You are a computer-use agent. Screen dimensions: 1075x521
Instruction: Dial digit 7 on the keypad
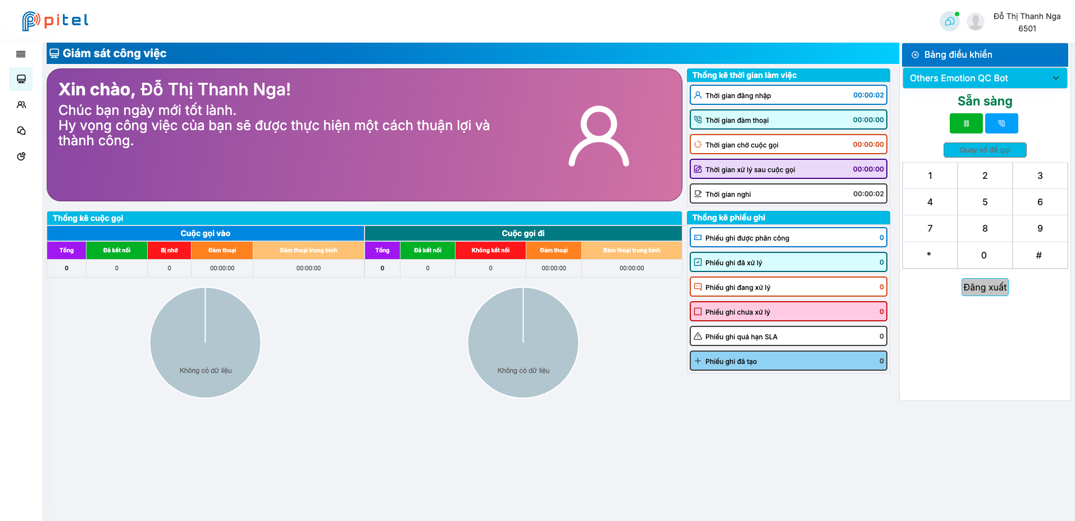coord(930,228)
